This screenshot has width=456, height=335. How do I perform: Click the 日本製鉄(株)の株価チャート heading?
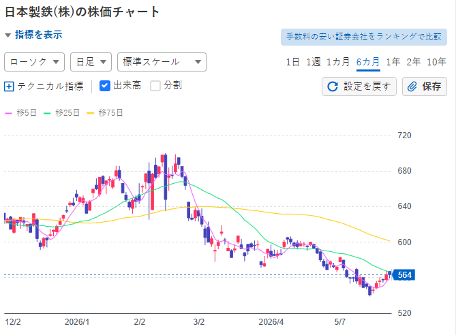82,12
